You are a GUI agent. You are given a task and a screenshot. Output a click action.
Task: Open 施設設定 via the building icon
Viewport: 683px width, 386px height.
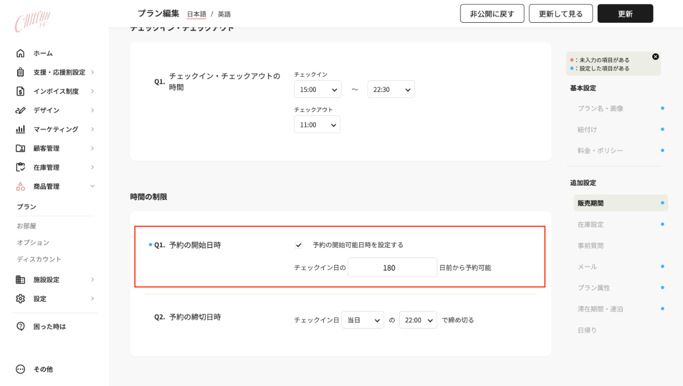click(x=20, y=279)
